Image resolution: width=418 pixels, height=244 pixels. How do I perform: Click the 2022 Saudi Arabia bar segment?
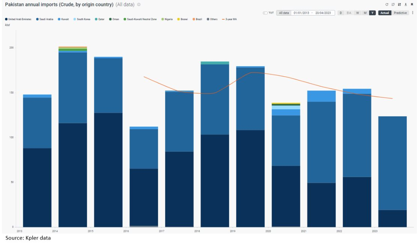tap(357, 135)
